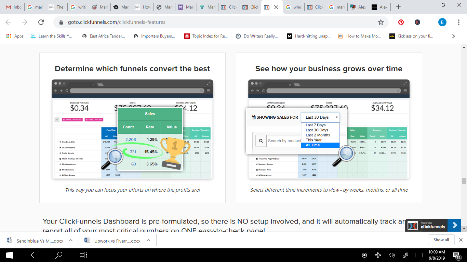
Task: Reload the ClickFunnels features page
Action: 41,22
